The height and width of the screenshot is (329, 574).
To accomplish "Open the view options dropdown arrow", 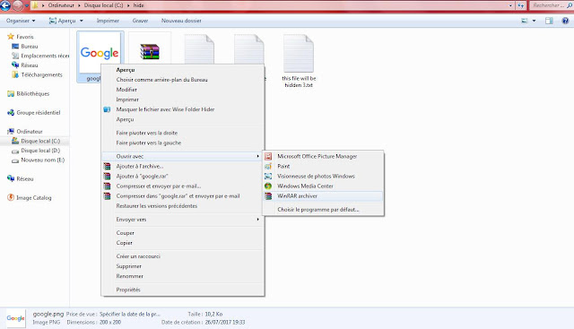I will pyautogui.click(x=534, y=21).
